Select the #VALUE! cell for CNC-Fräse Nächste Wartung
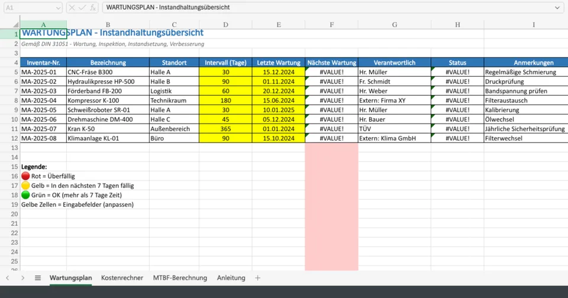The width and height of the screenshot is (568, 298). point(331,72)
